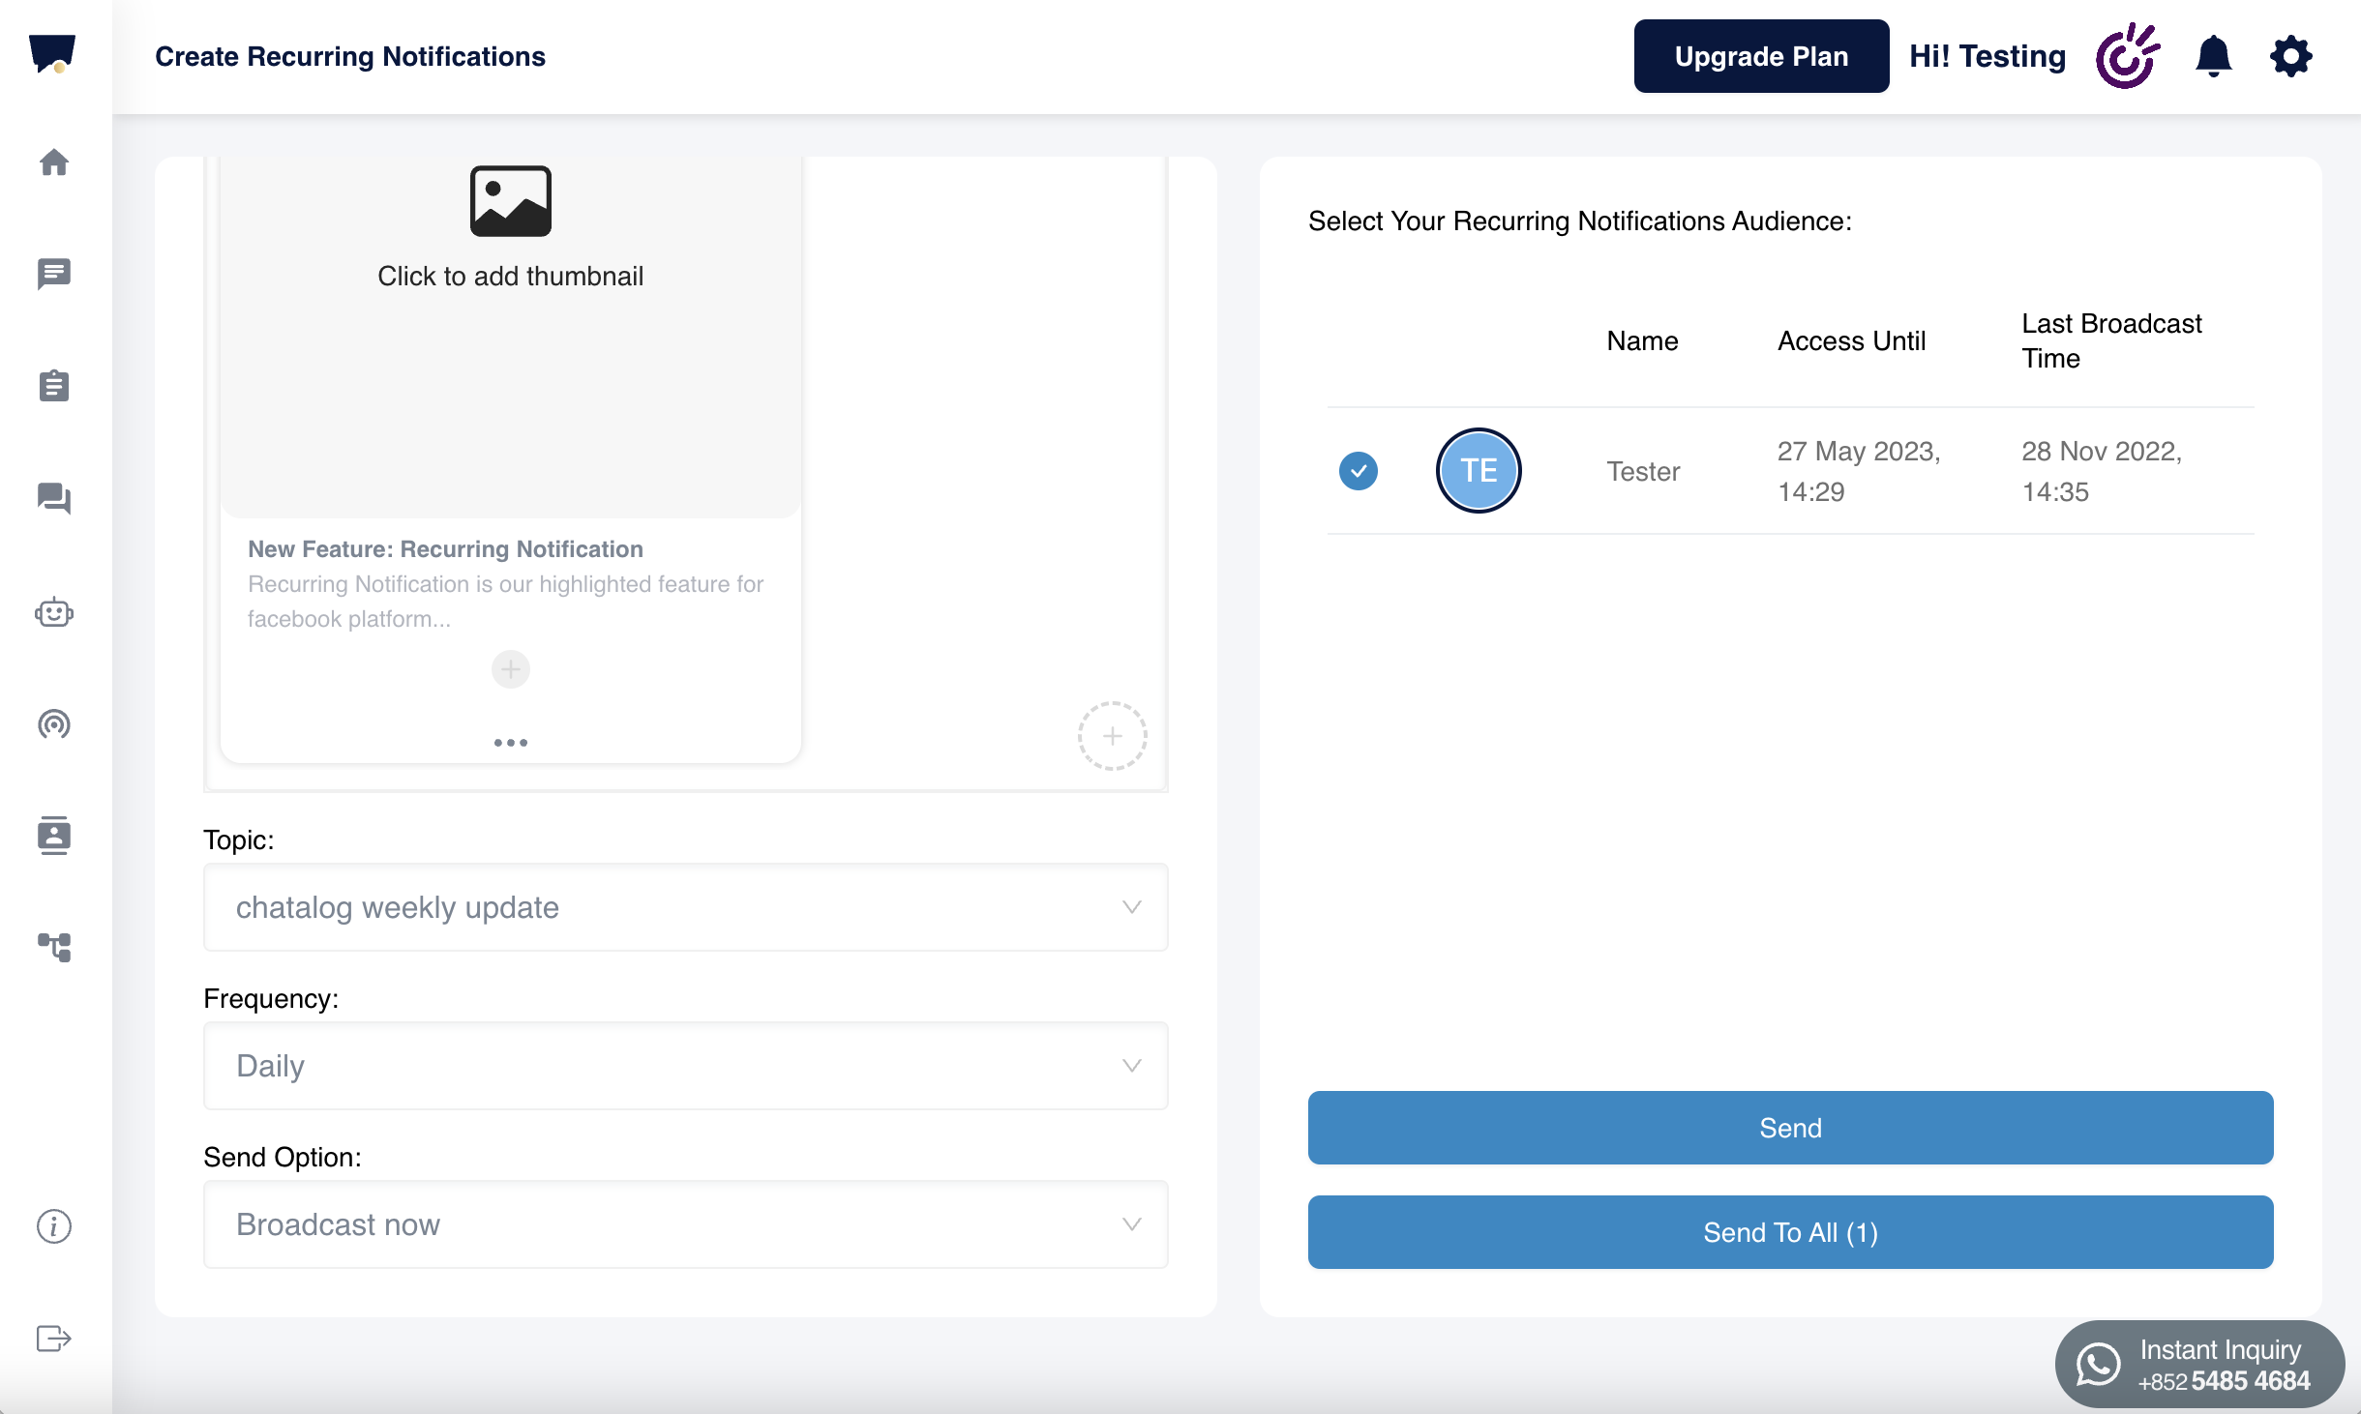Open the contacts sidebar icon
The width and height of the screenshot is (2361, 1414).
[x=54, y=836]
